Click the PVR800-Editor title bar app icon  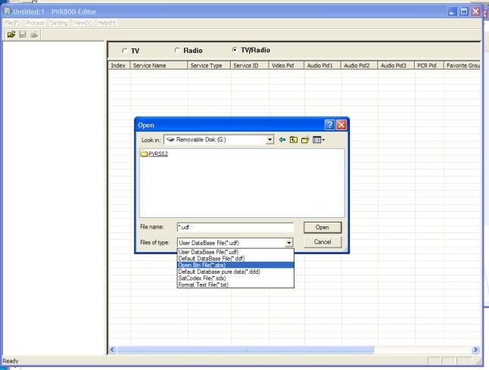pyautogui.click(x=7, y=11)
